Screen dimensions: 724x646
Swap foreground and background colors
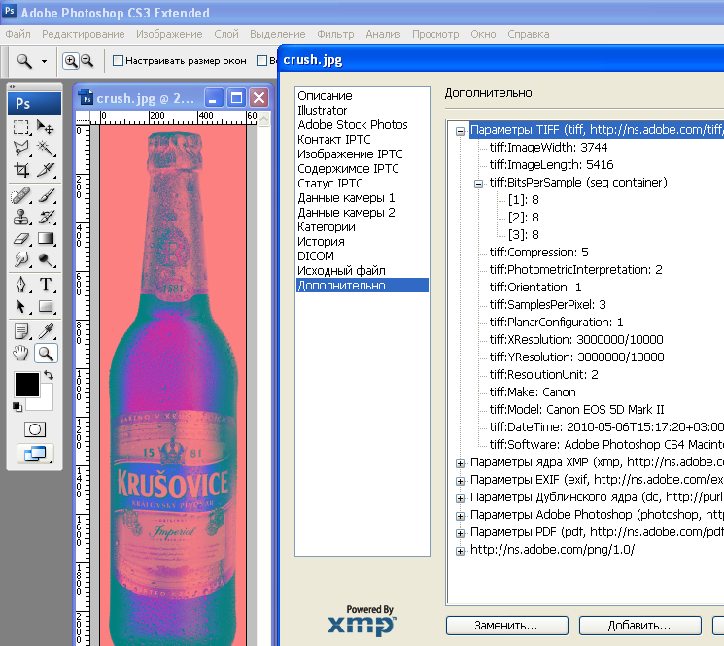(x=48, y=375)
